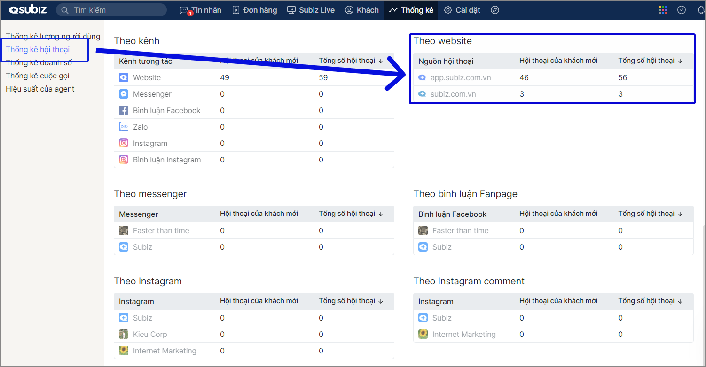
Task: Click the Messenger channel icon
Action: click(x=124, y=94)
